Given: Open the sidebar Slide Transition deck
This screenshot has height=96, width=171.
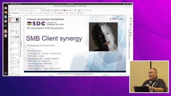Looking at the screenshot, I should (131, 21).
